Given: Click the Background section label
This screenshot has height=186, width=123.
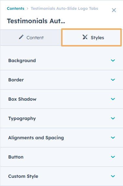Looking at the screenshot, I should click(x=22, y=60).
